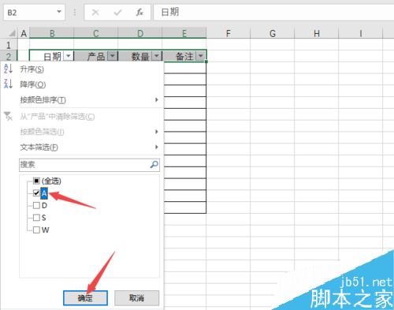Open the 日期 filter dropdown arrow
Viewport: 394px width, 310px height.
pos(69,56)
